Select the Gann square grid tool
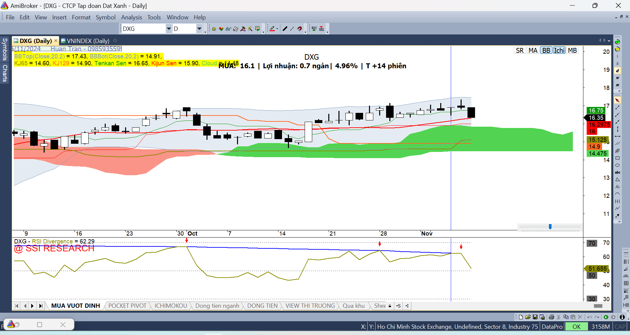The height and width of the screenshot is (335, 630). pyautogui.click(x=626, y=283)
